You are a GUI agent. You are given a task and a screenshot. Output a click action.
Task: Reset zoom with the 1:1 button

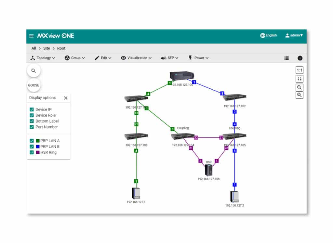pyautogui.click(x=299, y=70)
